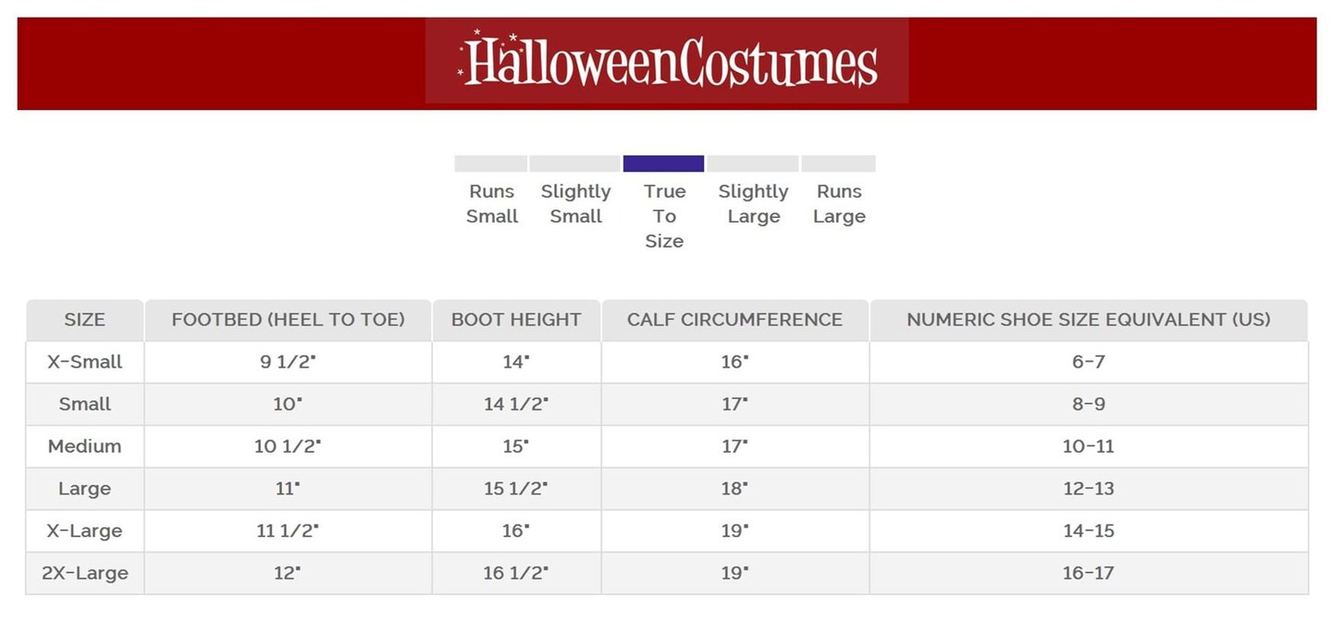The width and height of the screenshot is (1332, 620).
Task: Click the Numeric Shoe Size Equivalent header
Action: click(x=1088, y=320)
